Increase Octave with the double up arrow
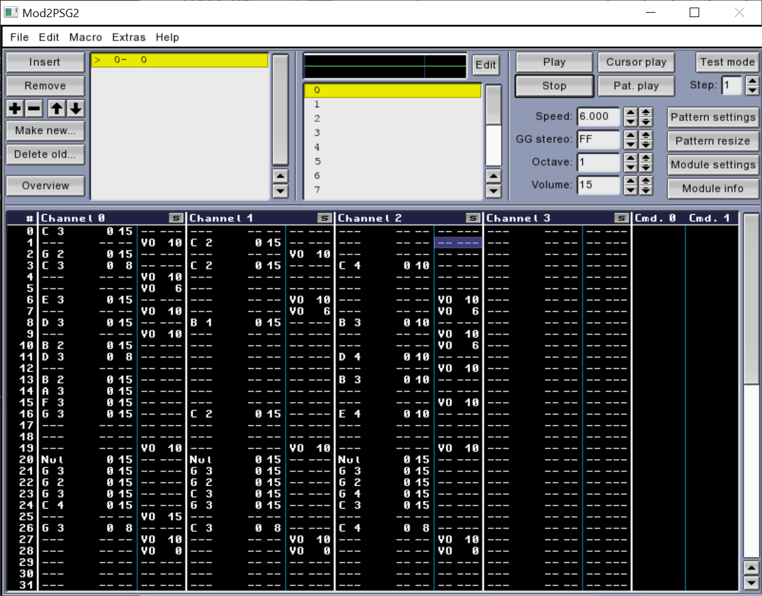Image resolution: width=762 pixels, height=596 pixels. (646, 158)
